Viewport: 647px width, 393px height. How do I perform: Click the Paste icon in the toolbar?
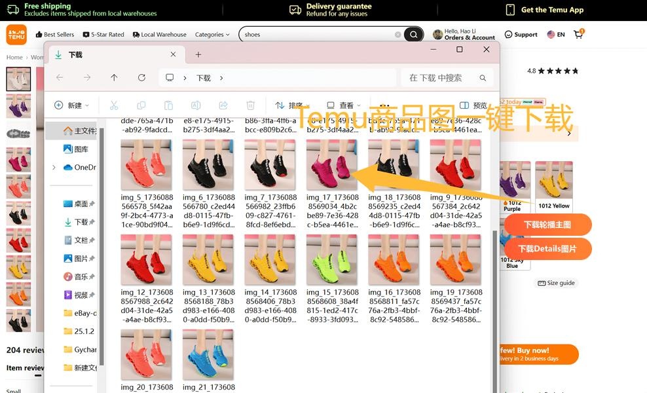point(168,105)
